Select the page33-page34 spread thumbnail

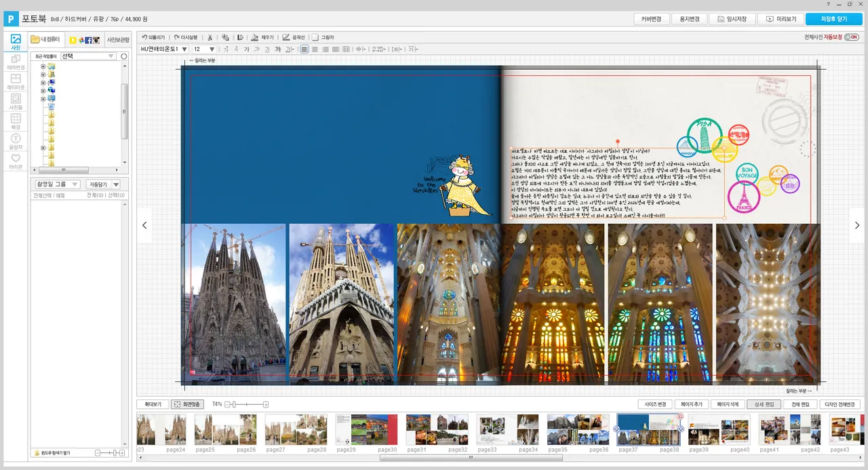507,430
